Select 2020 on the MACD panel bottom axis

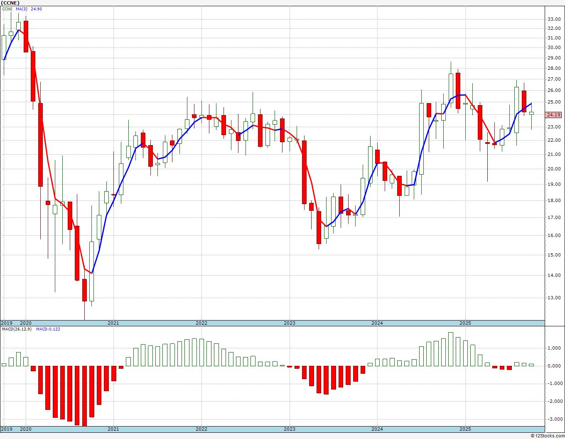coord(26,429)
